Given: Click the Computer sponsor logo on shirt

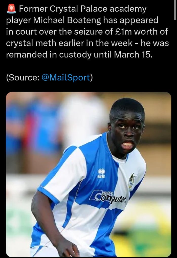Looking at the screenshot, I should [108, 197].
